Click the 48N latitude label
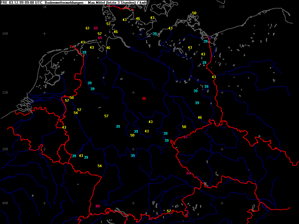 pyautogui.click(x=5, y=203)
